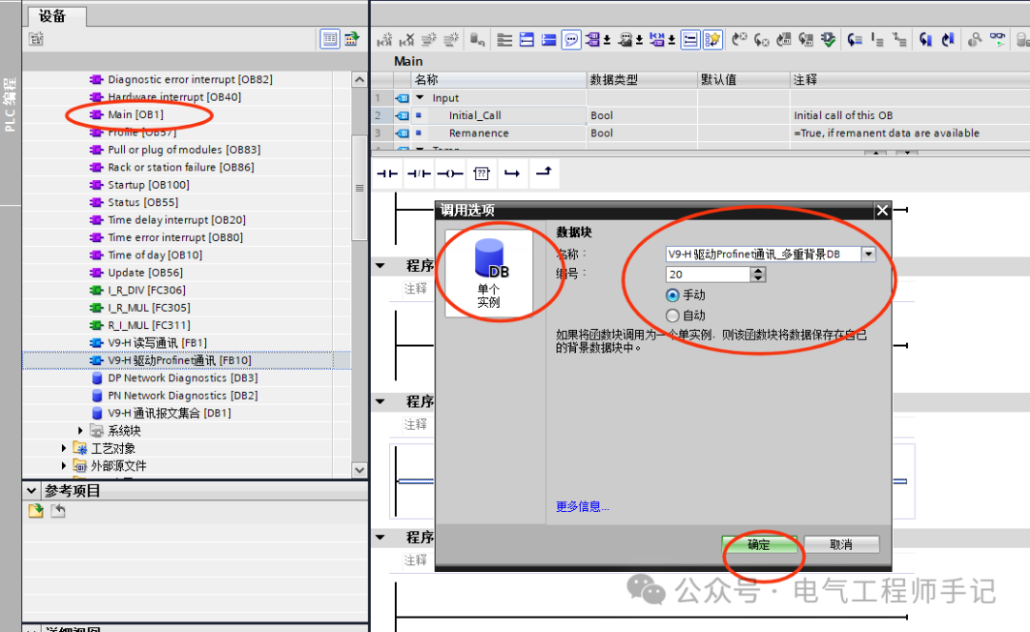Image resolution: width=1030 pixels, height=632 pixels.
Task: Select DP Network Diagnostics [DB3]
Action: click(x=182, y=378)
